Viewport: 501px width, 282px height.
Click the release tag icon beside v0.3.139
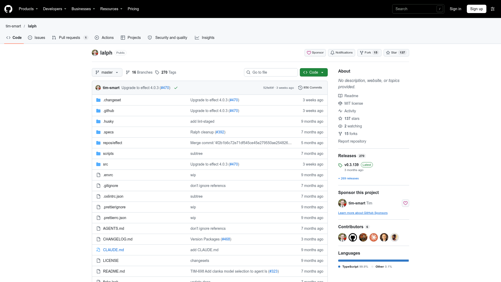[340, 165]
